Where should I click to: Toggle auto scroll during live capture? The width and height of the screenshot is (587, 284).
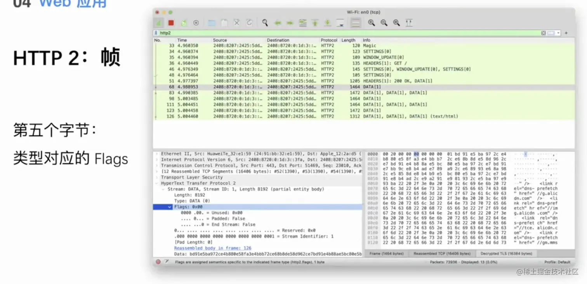tap(340, 23)
